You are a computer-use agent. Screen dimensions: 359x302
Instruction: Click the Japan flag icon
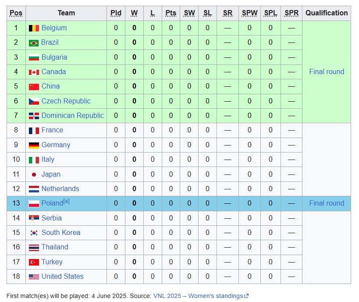click(x=34, y=175)
